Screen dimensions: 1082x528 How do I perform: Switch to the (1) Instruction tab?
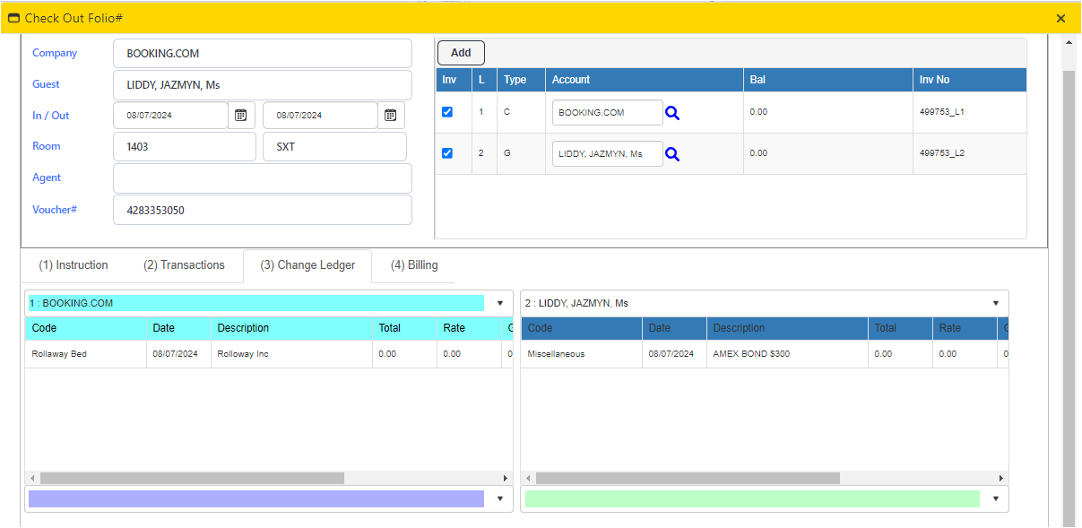click(74, 265)
